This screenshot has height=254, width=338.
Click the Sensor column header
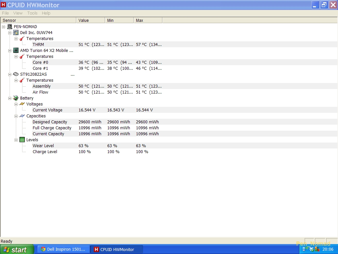pyautogui.click(x=38, y=20)
